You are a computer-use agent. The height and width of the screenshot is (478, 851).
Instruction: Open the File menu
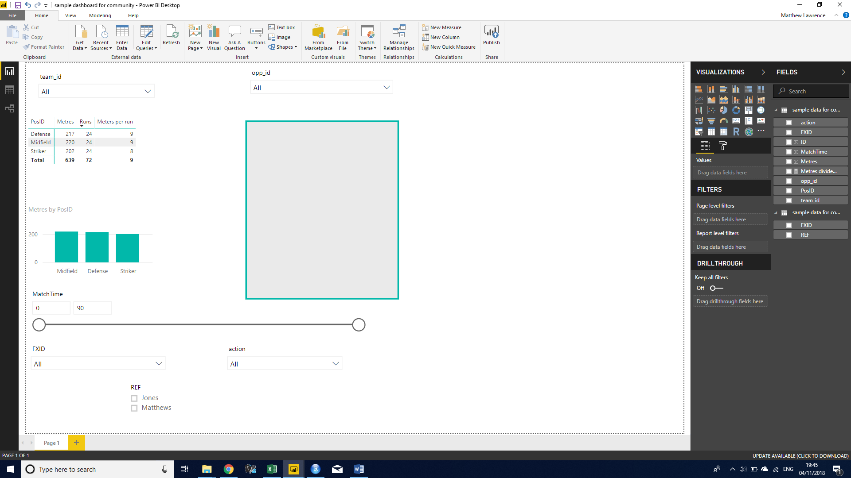pyautogui.click(x=12, y=15)
